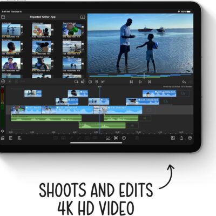Select the second clip on the main storyline

tap(67, 110)
